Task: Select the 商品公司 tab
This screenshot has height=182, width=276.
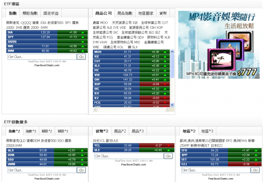Action: click(x=103, y=13)
